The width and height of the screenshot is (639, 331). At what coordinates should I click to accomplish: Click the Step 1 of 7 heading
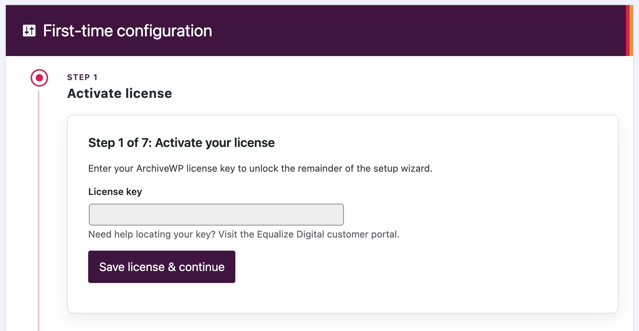[181, 143]
